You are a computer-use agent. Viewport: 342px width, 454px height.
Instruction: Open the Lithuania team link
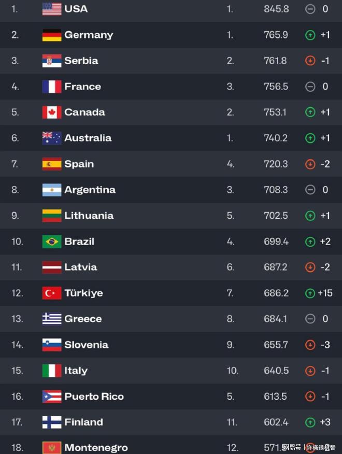(x=89, y=216)
